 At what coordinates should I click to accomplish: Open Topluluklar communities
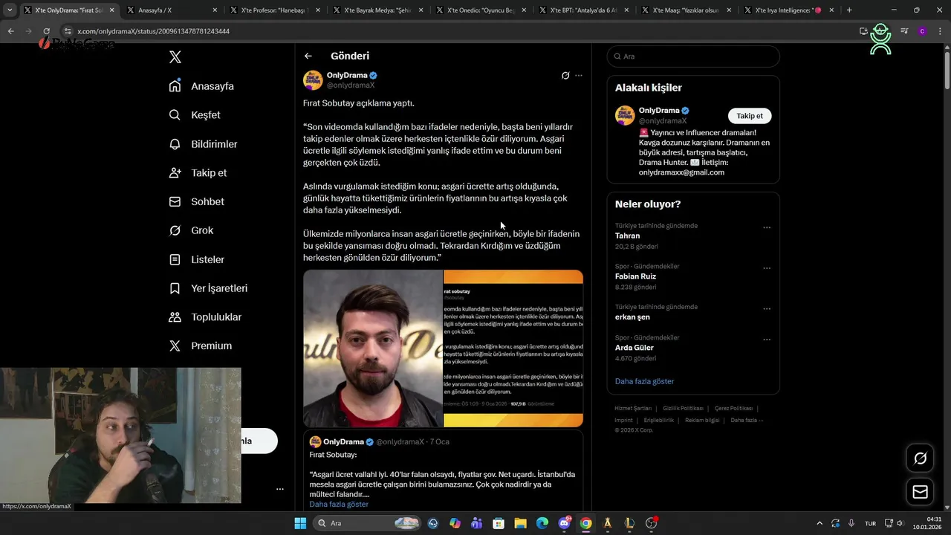click(205, 317)
